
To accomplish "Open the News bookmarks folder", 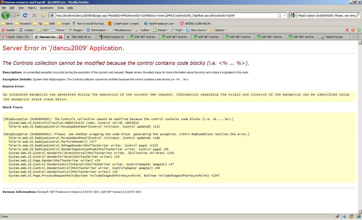I will (x=7, y=24).
